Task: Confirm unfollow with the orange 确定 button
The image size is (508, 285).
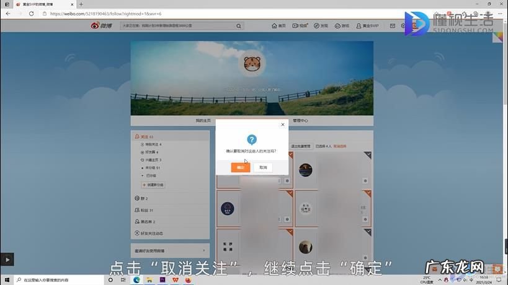Action: click(x=241, y=167)
